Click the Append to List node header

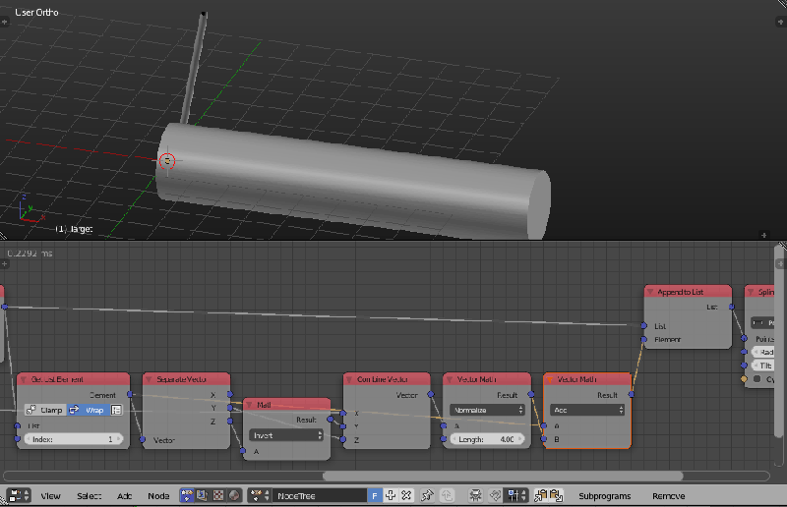pos(688,292)
